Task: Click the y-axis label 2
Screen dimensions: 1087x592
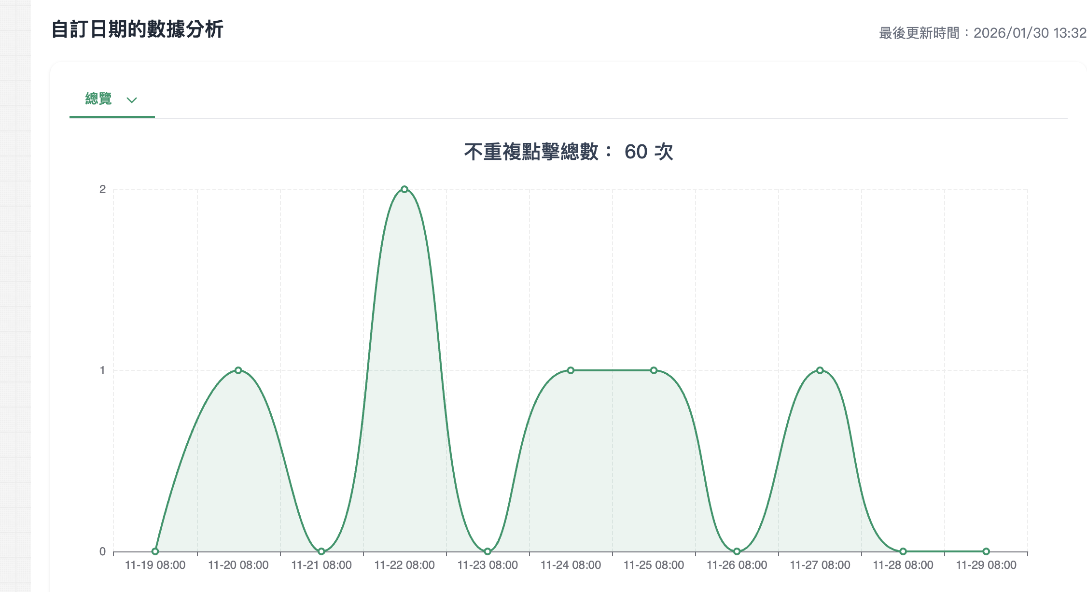Action: [102, 189]
